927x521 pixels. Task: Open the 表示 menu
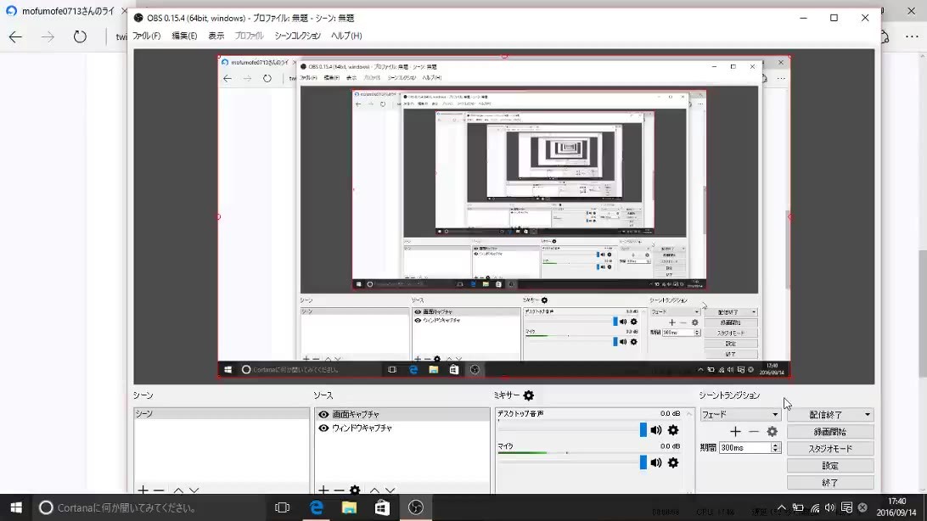(x=216, y=36)
